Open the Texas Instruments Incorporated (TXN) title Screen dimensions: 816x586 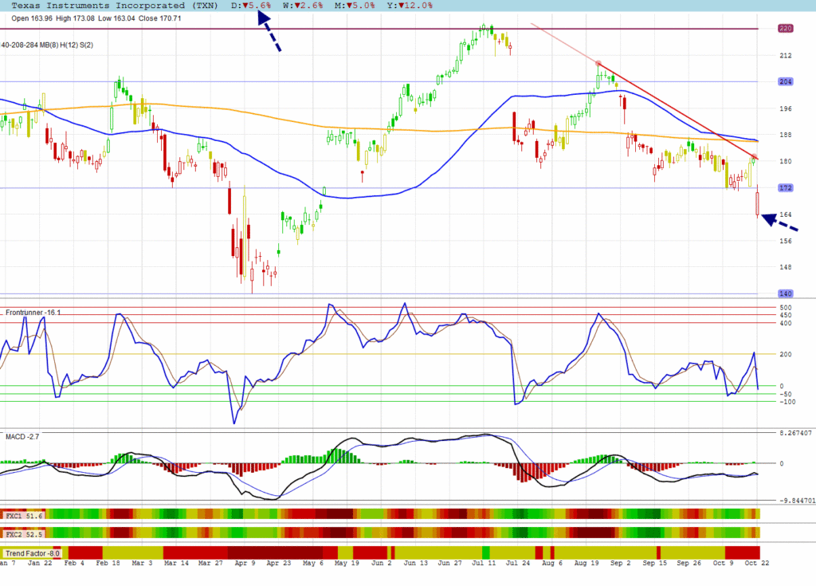pyautogui.click(x=115, y=5)
